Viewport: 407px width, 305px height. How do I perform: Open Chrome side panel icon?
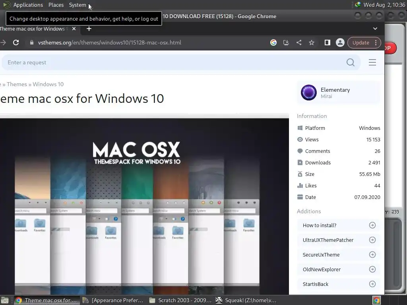(x=328, y=42)
